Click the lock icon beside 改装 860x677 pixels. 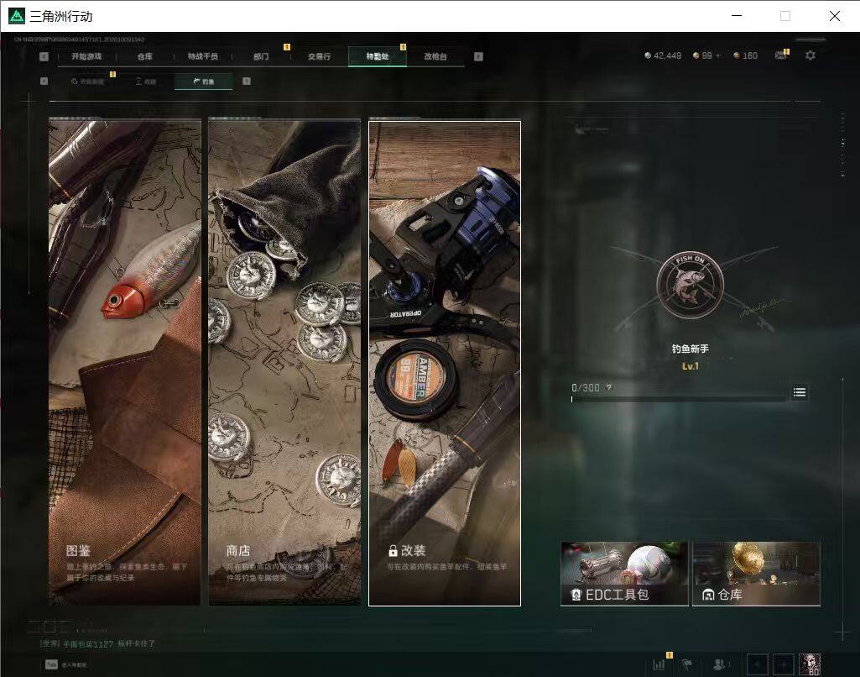[393, 551]
